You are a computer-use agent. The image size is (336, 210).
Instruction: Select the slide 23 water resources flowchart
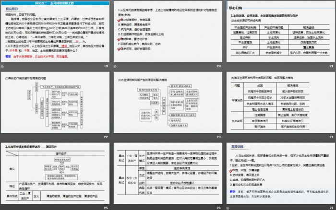click(168, 106)
